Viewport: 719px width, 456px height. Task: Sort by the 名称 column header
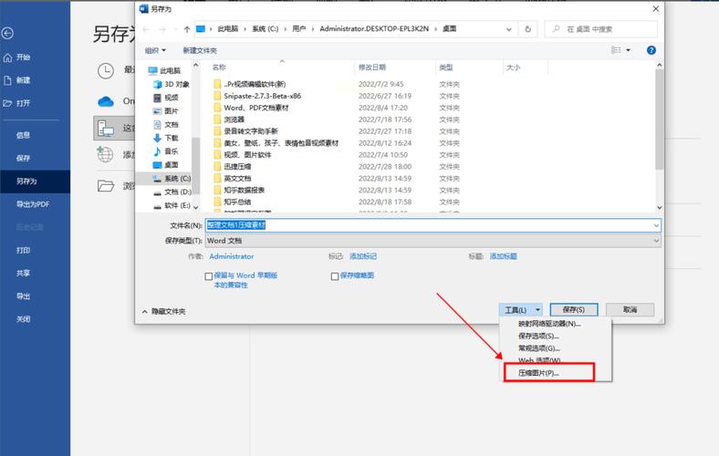219,67
